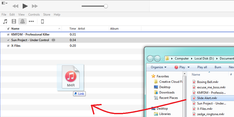This screenshot has height=117, width=234.
Task: Click the checkmark column header in iTunes
Action: (8, 29)
